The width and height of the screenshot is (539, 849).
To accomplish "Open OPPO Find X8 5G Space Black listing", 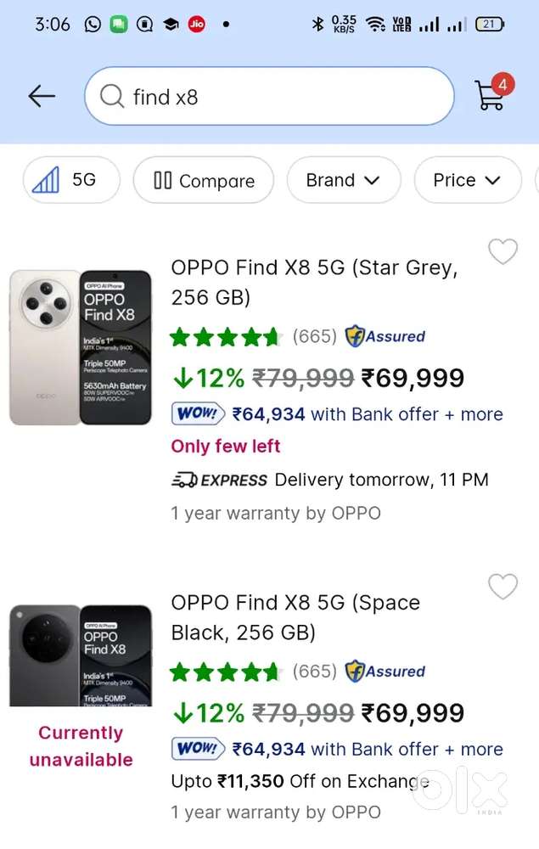I will [295, 617].
